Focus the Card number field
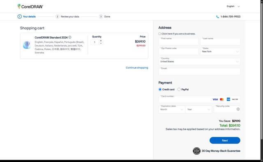This screenshot has height=162, width=263. pos(199,99)
